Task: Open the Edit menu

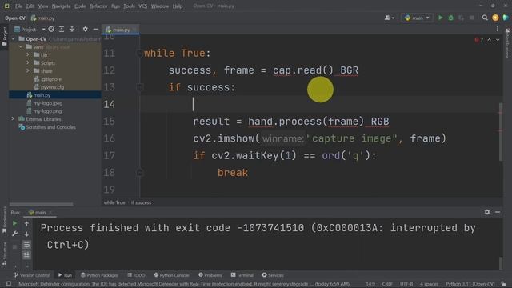Action: point(30,6)
